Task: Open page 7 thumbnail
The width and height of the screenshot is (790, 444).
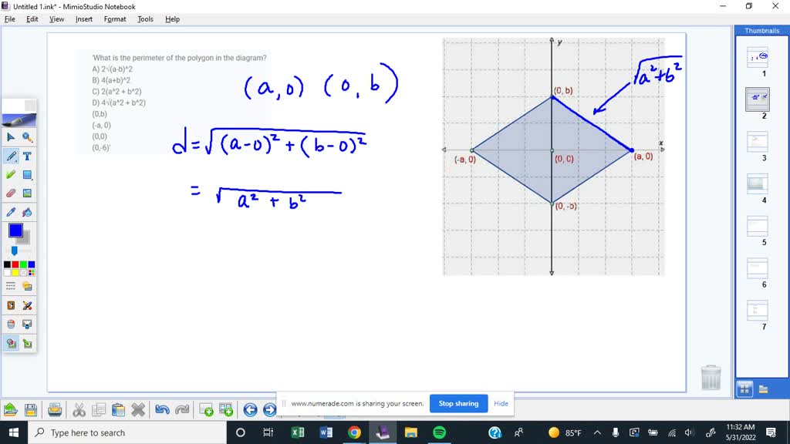Action: click(758, 311)
